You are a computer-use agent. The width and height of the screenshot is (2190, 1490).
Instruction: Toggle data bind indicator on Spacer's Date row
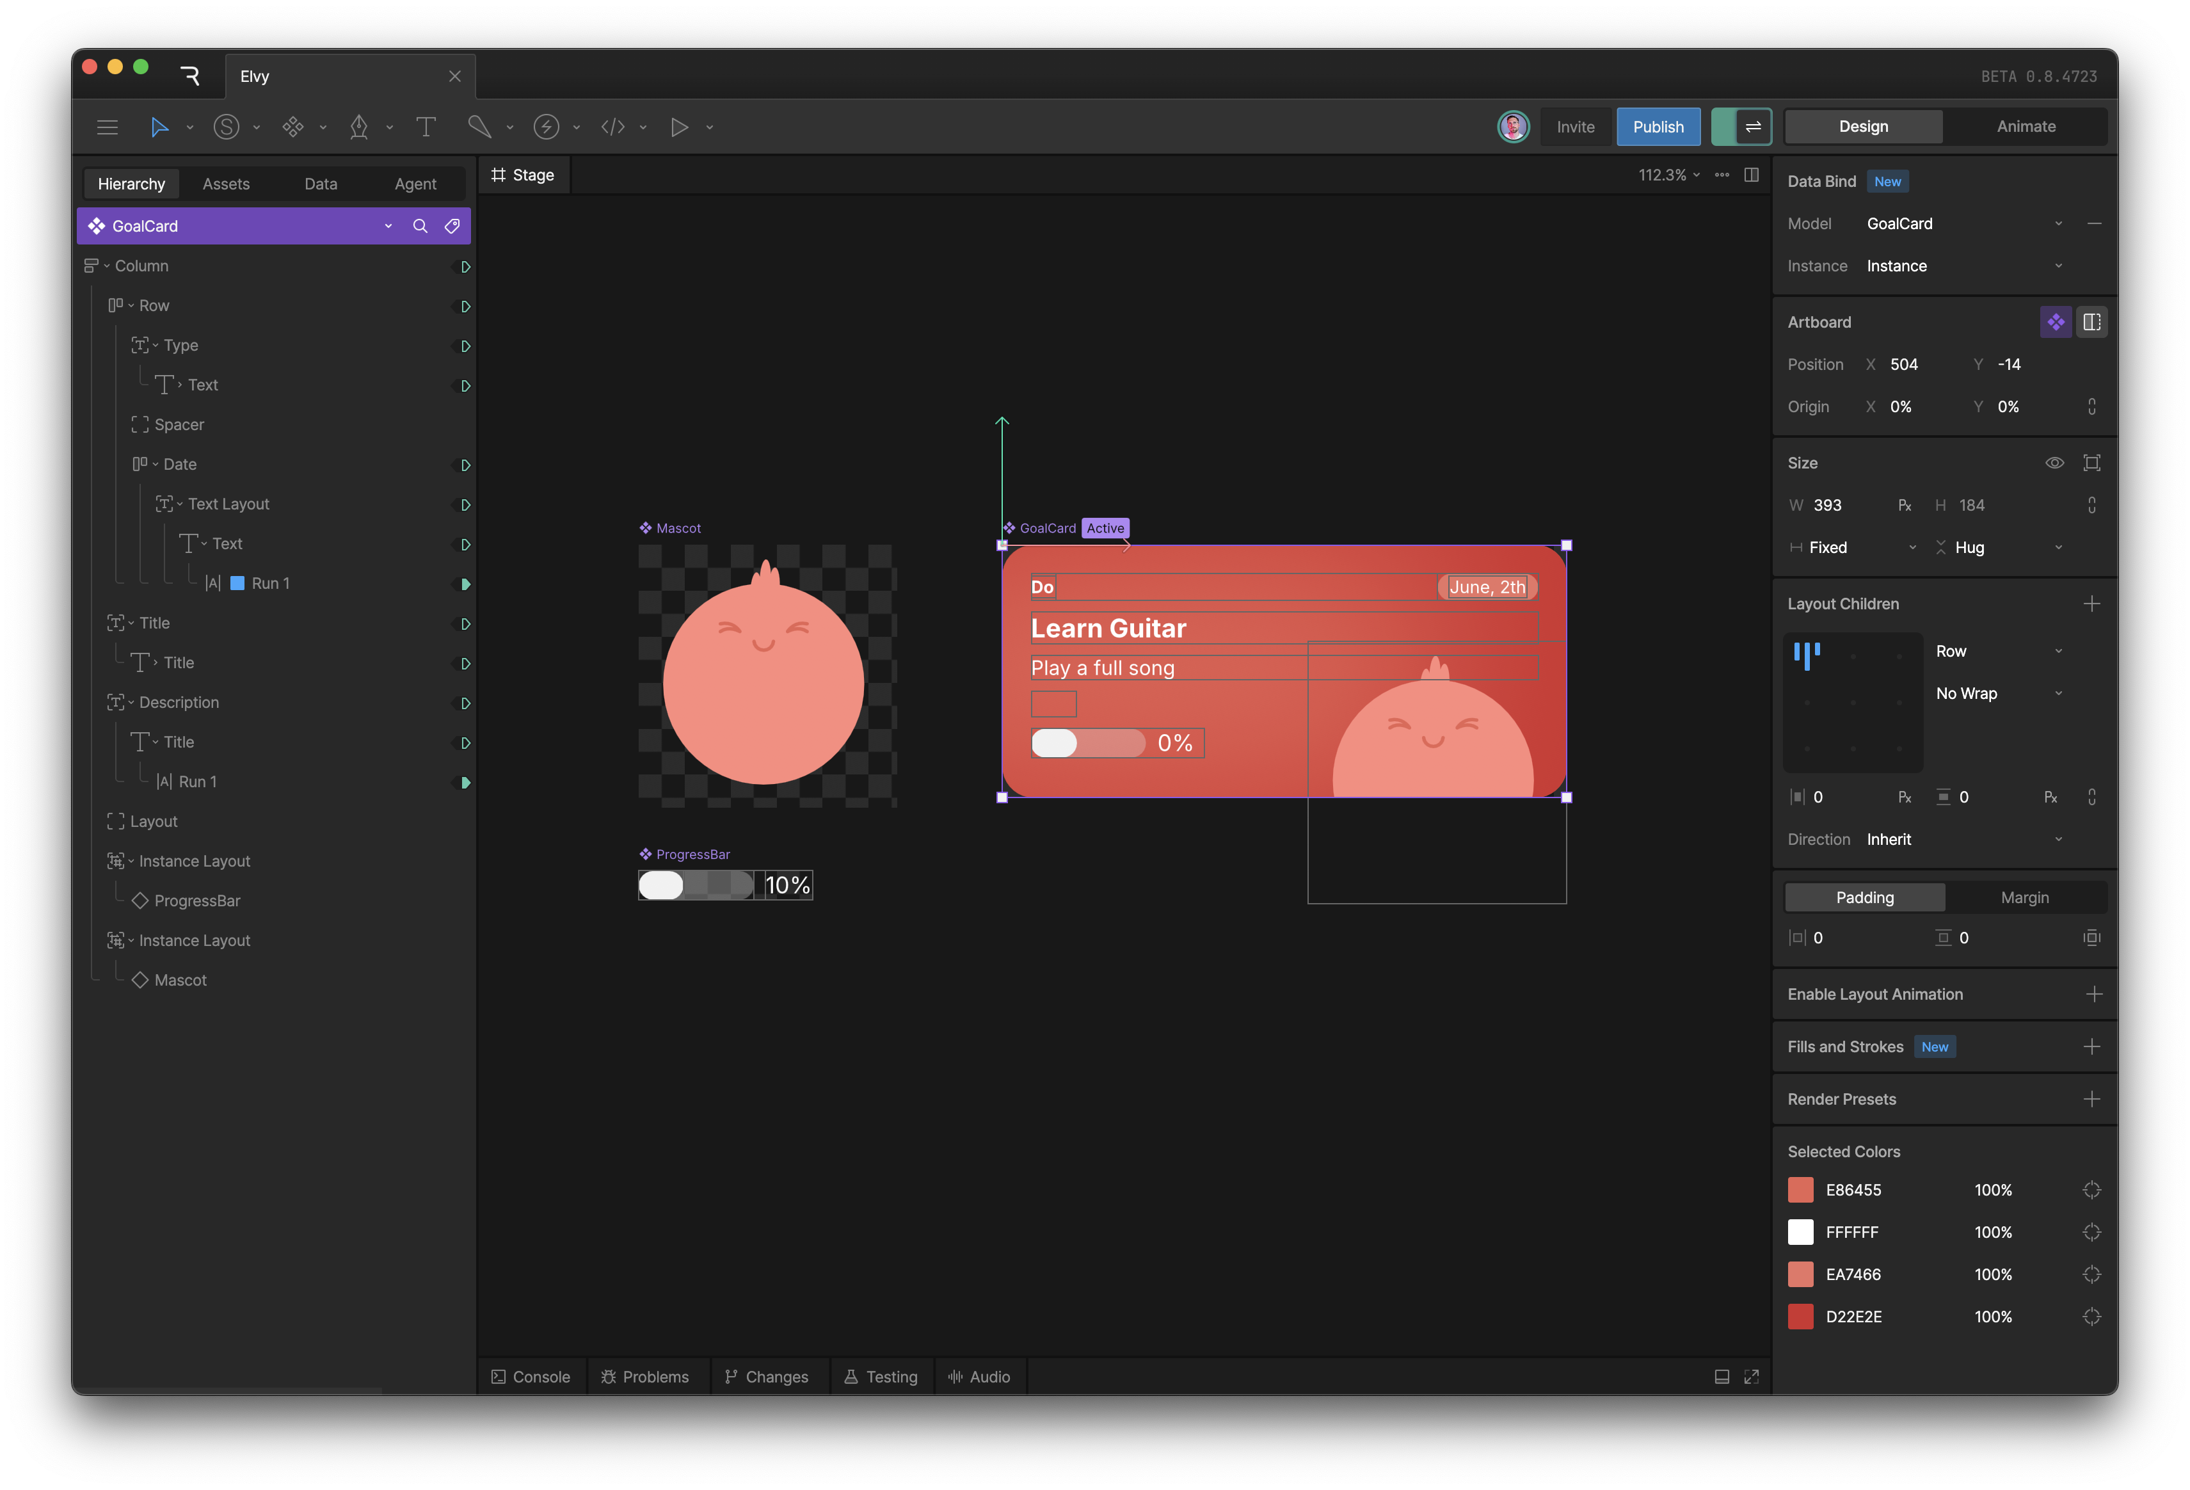465,465
